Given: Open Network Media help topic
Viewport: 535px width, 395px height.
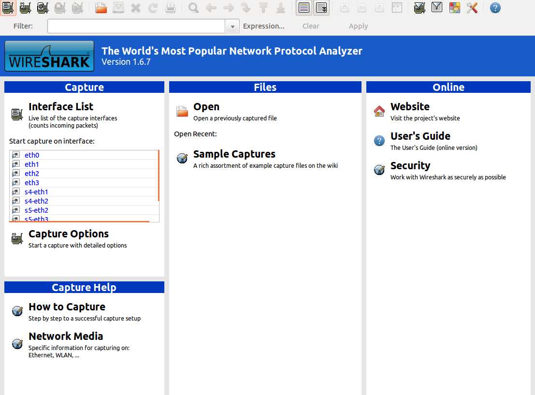Looking at the screenshot, I should (66, 336).
